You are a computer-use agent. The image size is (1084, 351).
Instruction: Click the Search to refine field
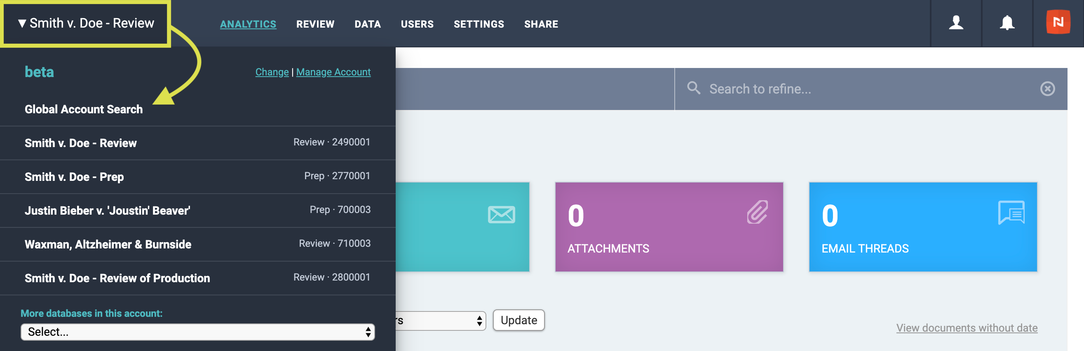click(871, 89)
